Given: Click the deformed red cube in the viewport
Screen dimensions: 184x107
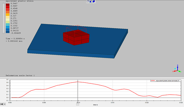Looking at the screenshot, I should pyautogui.click(x=76, y=38).
